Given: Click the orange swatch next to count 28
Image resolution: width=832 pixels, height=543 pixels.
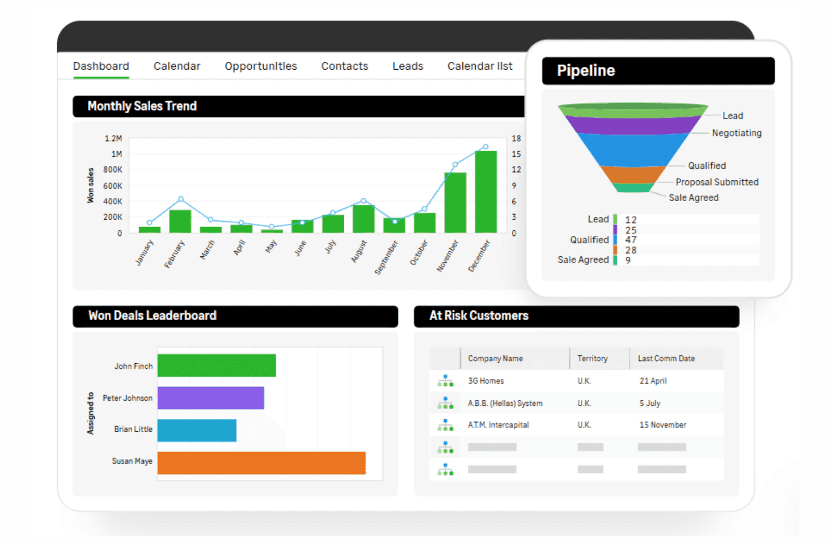Looking at the screenshot, I should (x=616, y=250).
